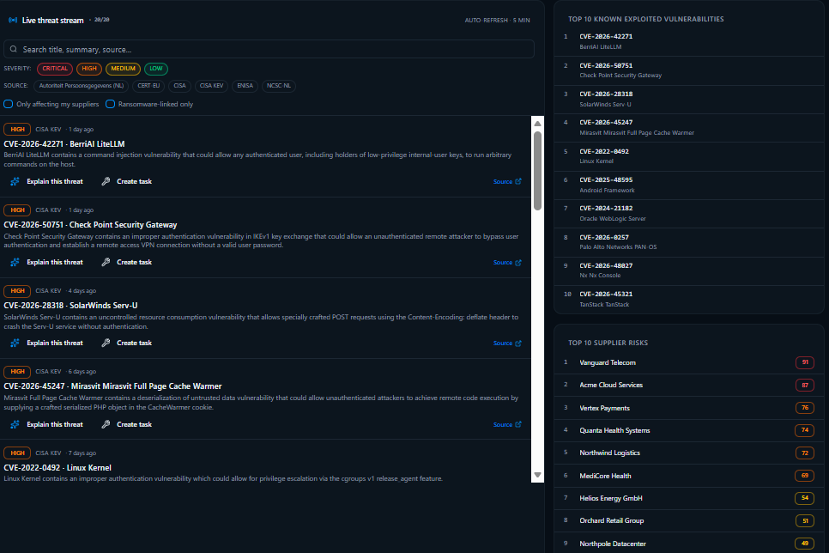Click the search magnifier icon

(14, 49)
